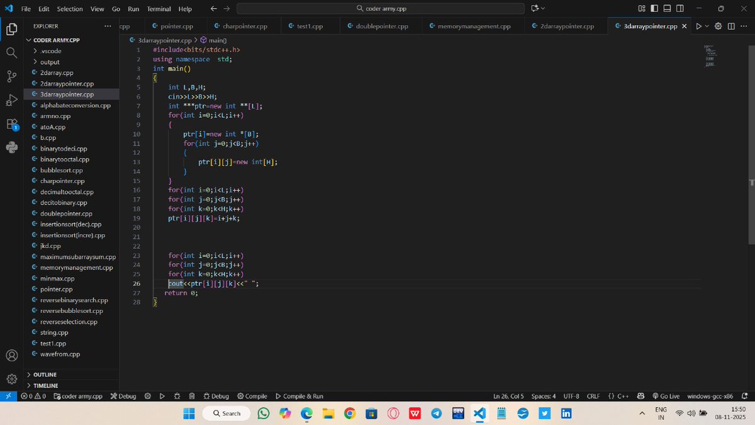
Task: Click Compile button in status bar
Action: tap(252, 396)
